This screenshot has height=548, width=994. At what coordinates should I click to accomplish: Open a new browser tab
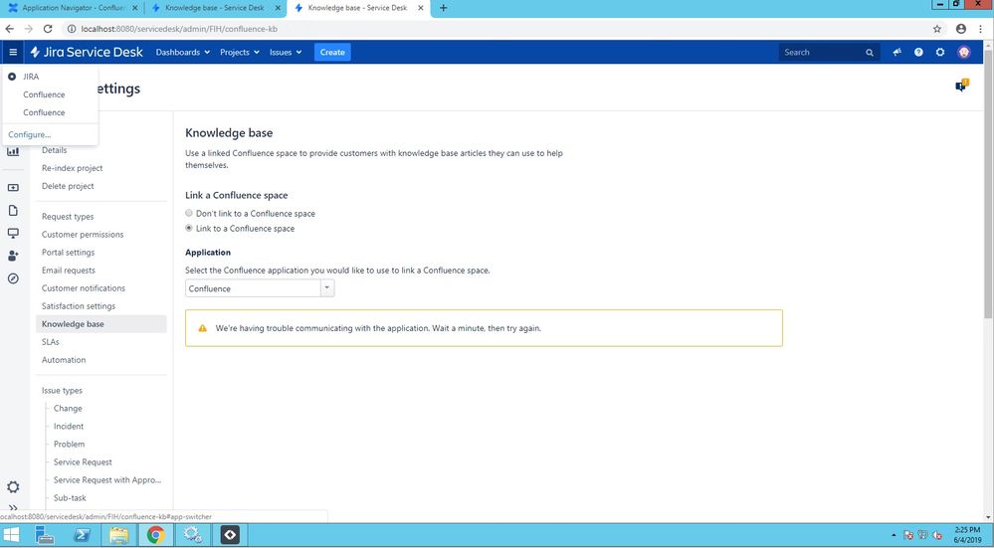[x=443, y=8]
